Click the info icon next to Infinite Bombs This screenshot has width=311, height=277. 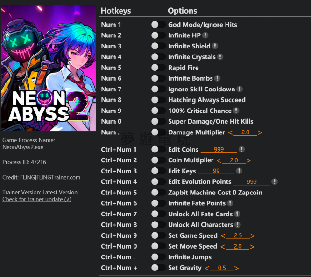(x=217, y=78)
